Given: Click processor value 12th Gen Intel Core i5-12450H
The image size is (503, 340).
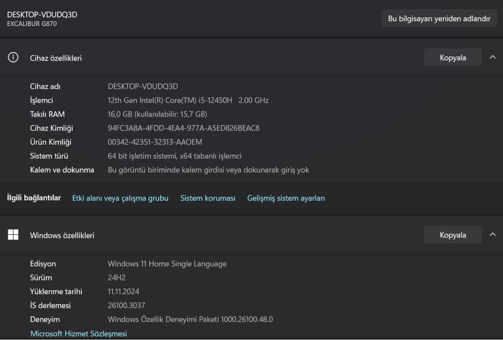Looking at the screenshot, I should point(188,100).
